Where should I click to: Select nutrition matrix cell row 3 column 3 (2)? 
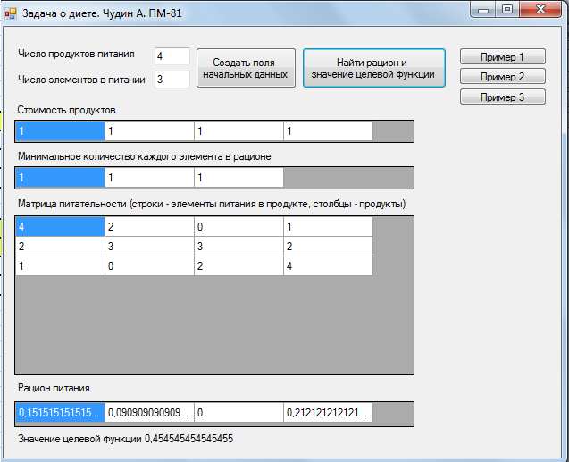[238, 266]
